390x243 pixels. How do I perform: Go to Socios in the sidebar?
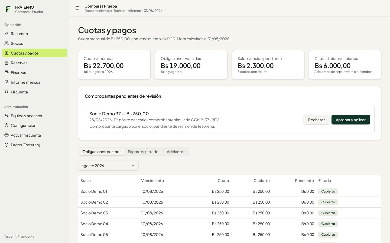pos(34,43)
